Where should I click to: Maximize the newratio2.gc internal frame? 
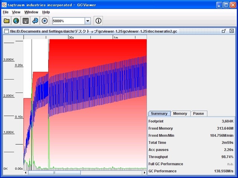[224, 31]
